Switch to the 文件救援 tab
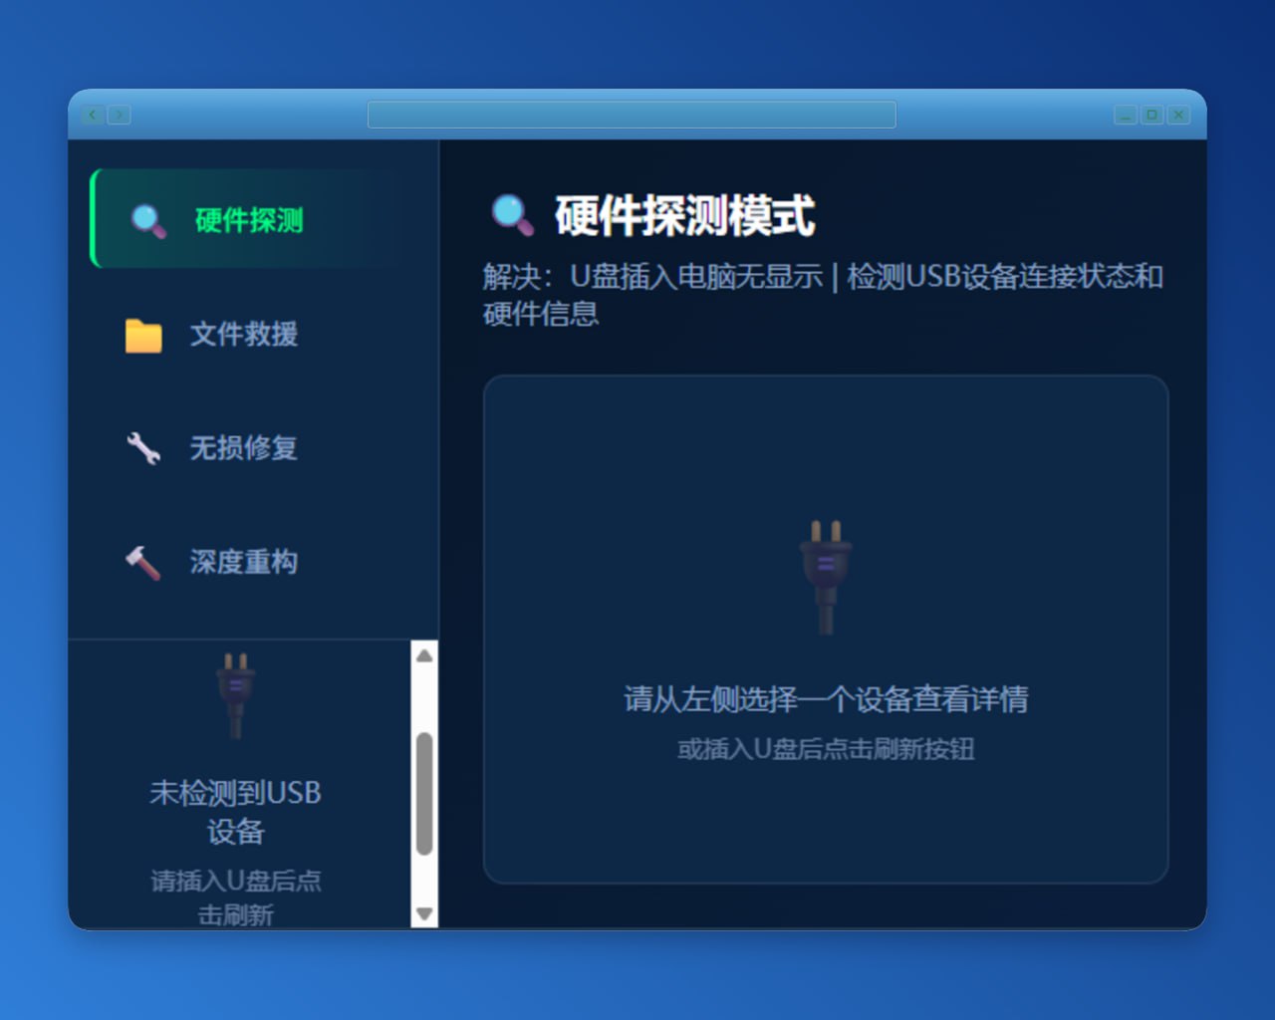 [x=244, y=335]
